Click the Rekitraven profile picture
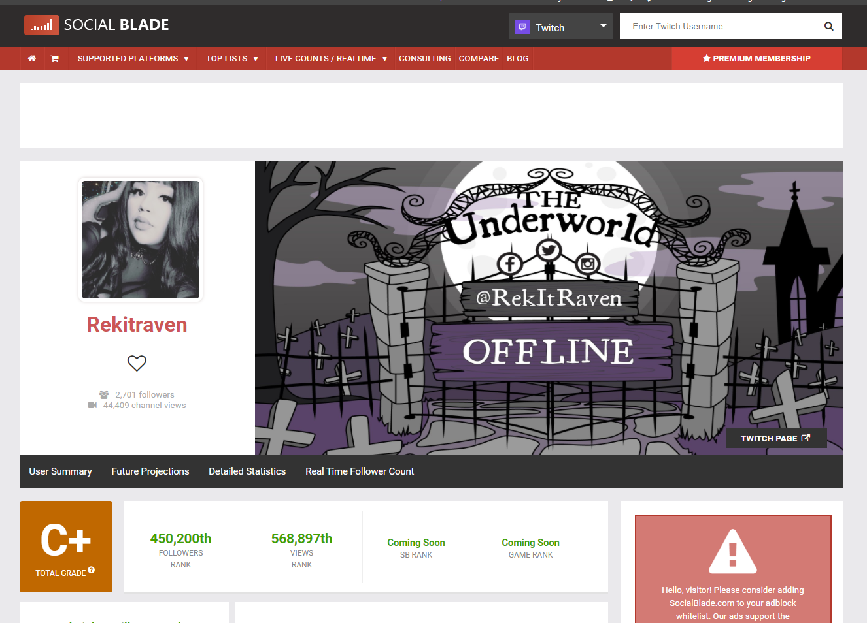This screenshot has height=623, width=867. click(x=141, y=240)
